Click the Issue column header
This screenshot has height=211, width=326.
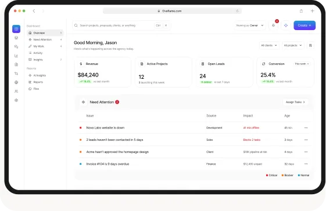90,116
